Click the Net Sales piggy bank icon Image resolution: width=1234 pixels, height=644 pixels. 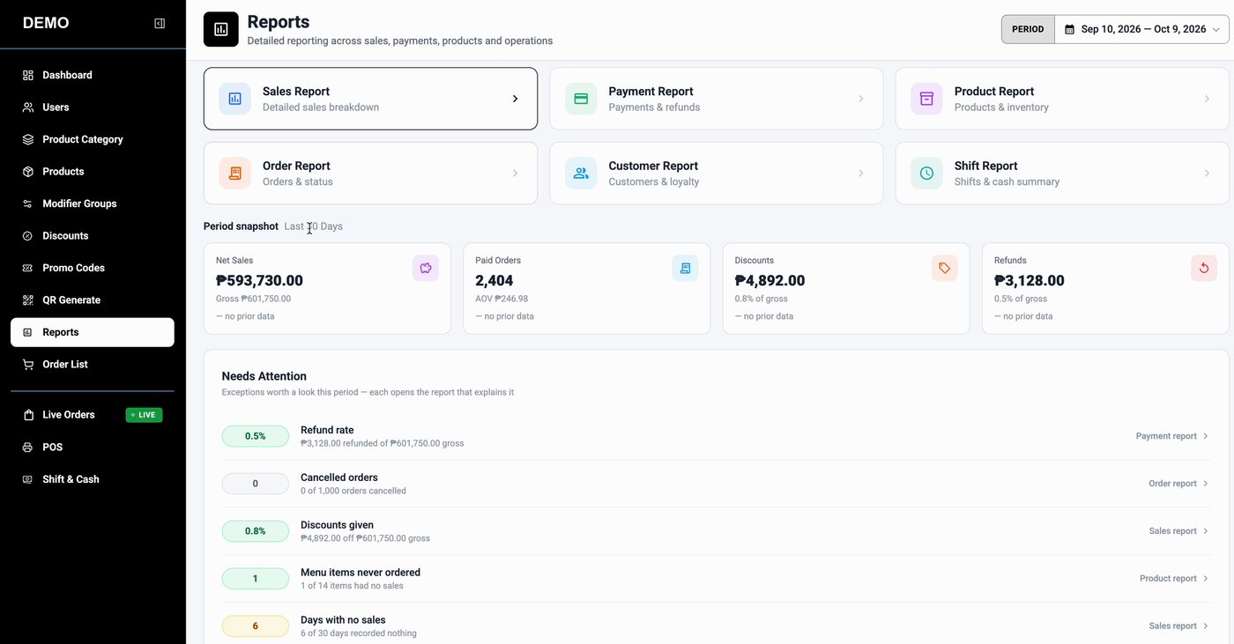[426, 268]
